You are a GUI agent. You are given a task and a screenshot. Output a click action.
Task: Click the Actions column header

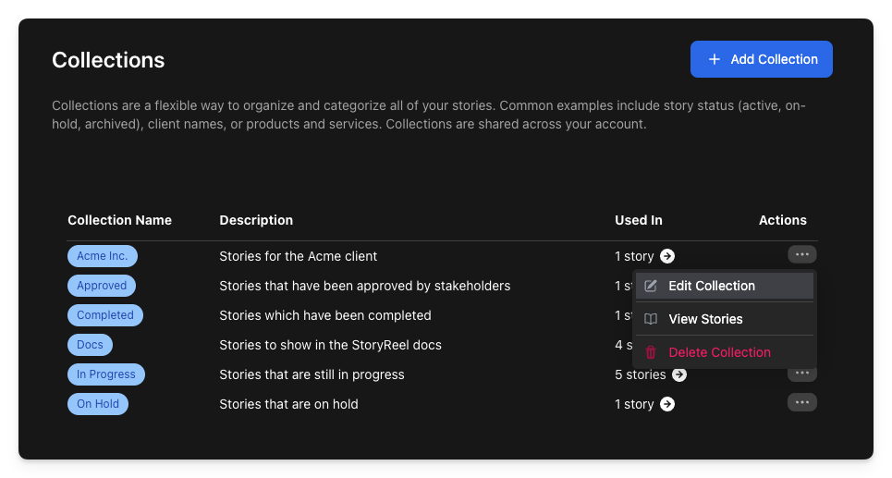tap(782, 220)
